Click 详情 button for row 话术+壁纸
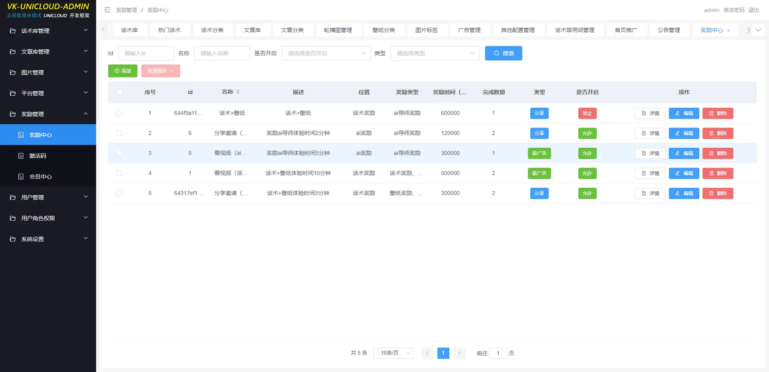The image size is (769, 372). pos(650,113)
